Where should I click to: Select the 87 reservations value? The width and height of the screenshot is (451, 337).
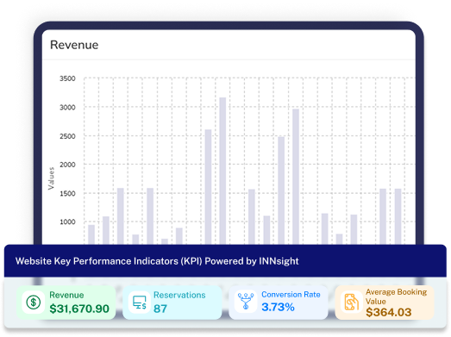(160, 309)
